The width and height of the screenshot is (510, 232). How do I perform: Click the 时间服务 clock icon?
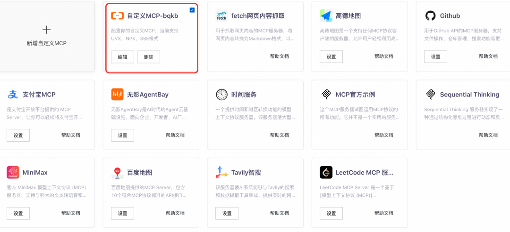click(x=221, y=94)
